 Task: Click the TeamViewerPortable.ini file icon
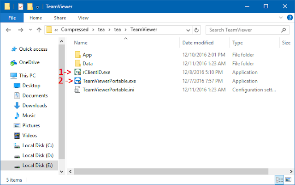[77, 90]
